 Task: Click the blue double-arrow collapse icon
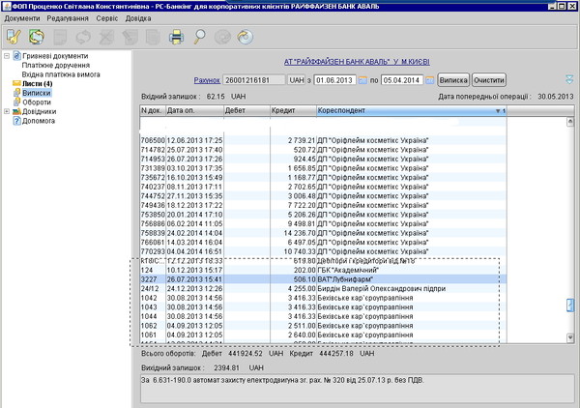pyautogui.click(x=569, y=78)
